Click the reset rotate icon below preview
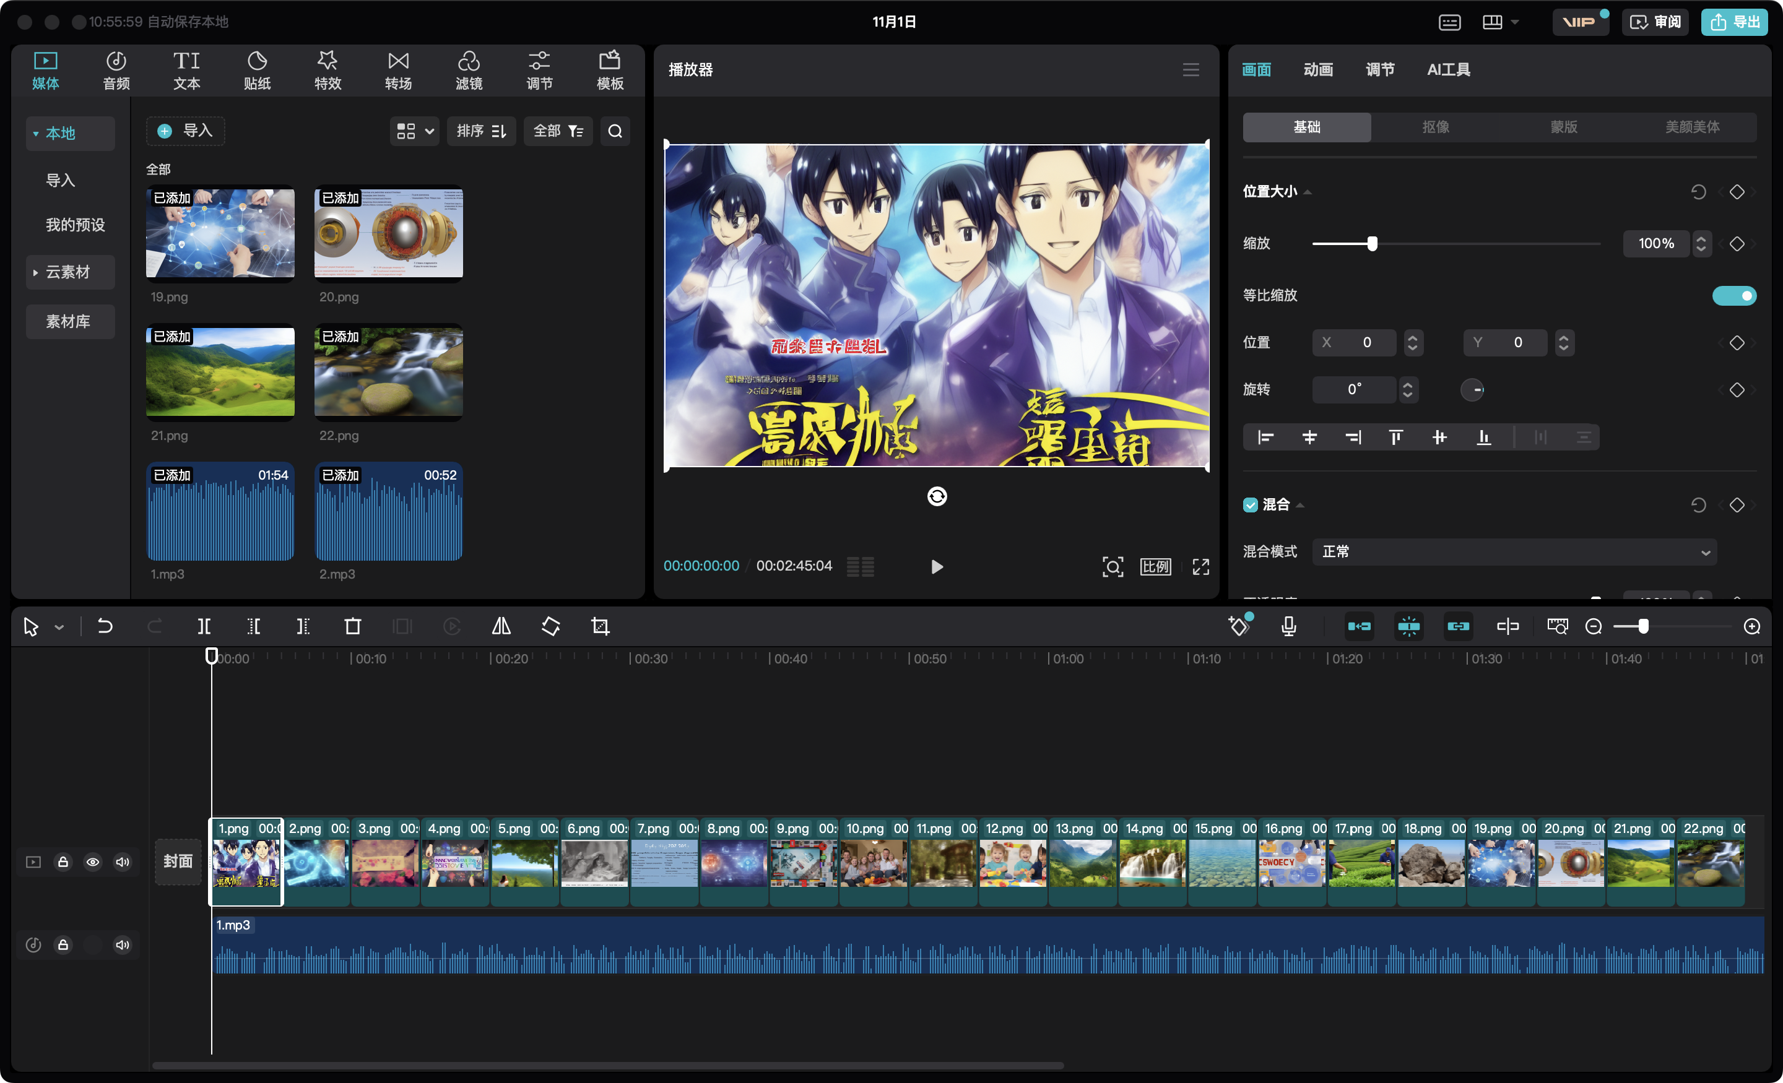Screen dimensions: 1783x1083 (937, 496)
